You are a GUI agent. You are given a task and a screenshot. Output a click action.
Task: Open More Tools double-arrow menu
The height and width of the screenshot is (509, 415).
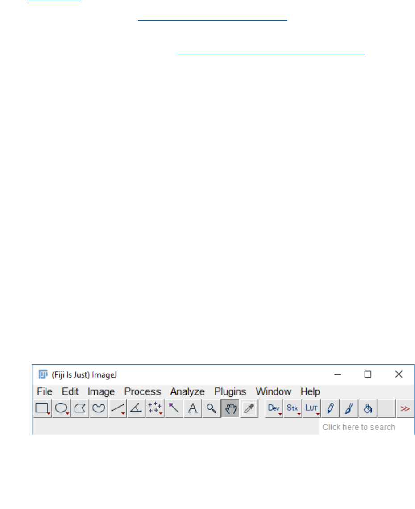[405, 408]
